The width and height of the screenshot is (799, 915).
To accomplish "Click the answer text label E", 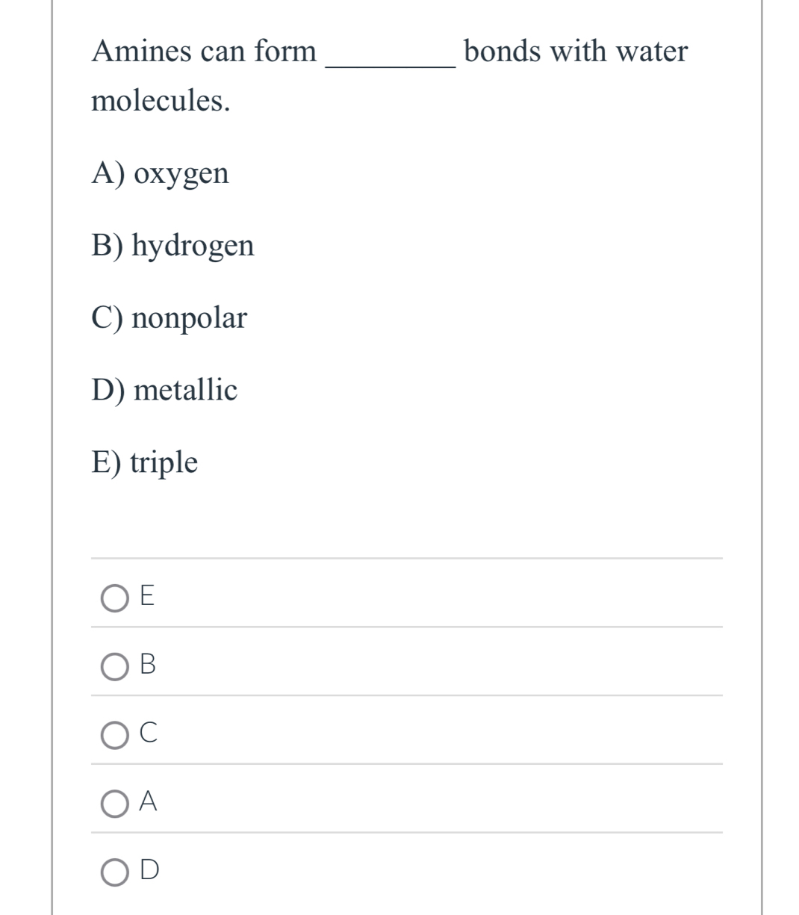I will (146, 596).
